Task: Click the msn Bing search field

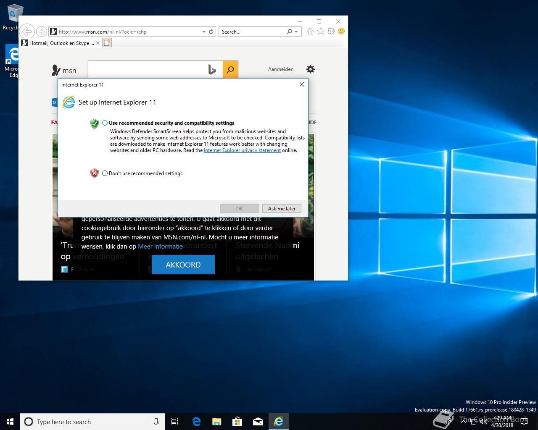Action: coord(147,69)
